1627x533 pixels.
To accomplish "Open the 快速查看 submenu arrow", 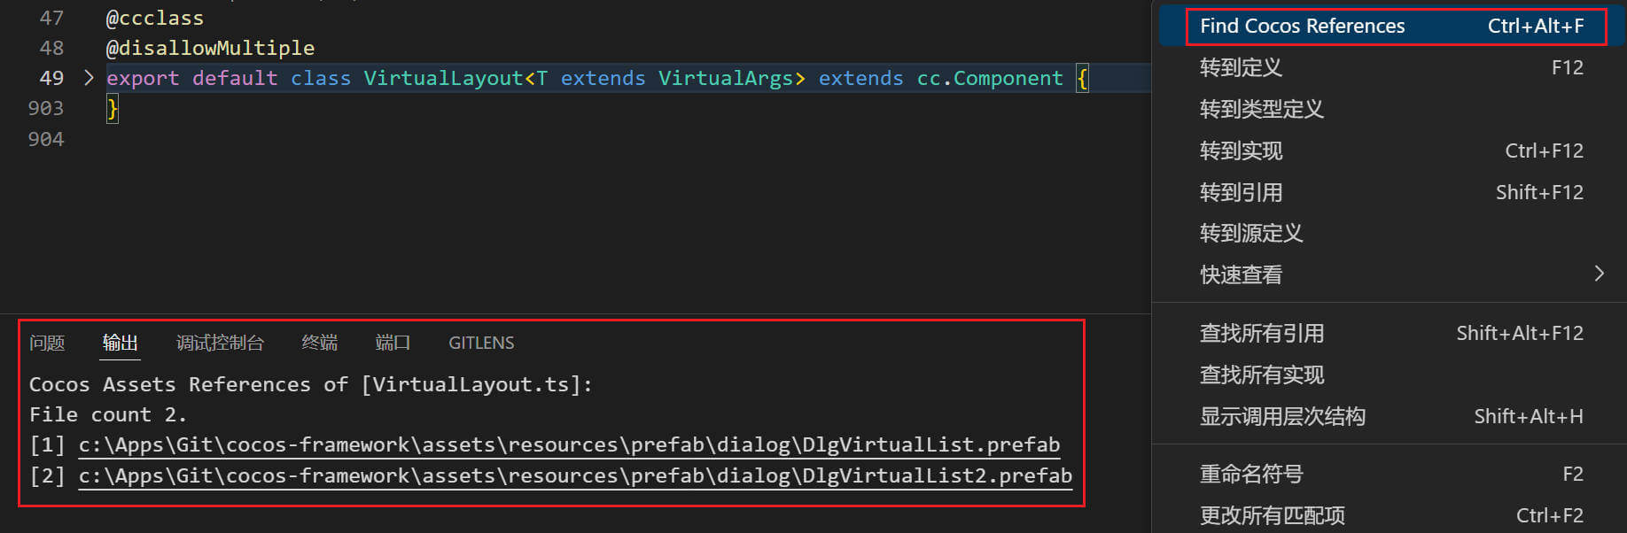I will [1599, 274].
